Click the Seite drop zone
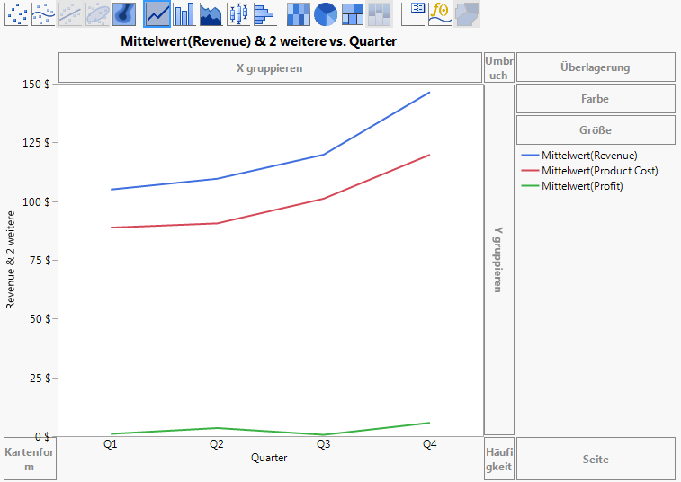The width and height of the screenshot is (681, 482). click(596, 459)
